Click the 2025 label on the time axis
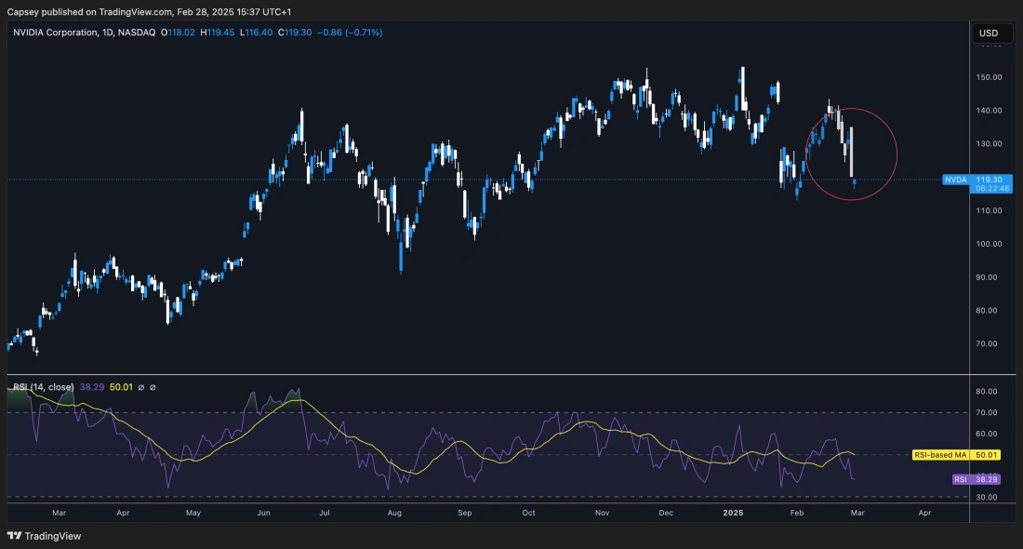1023x549 pixels. point(732,512)
